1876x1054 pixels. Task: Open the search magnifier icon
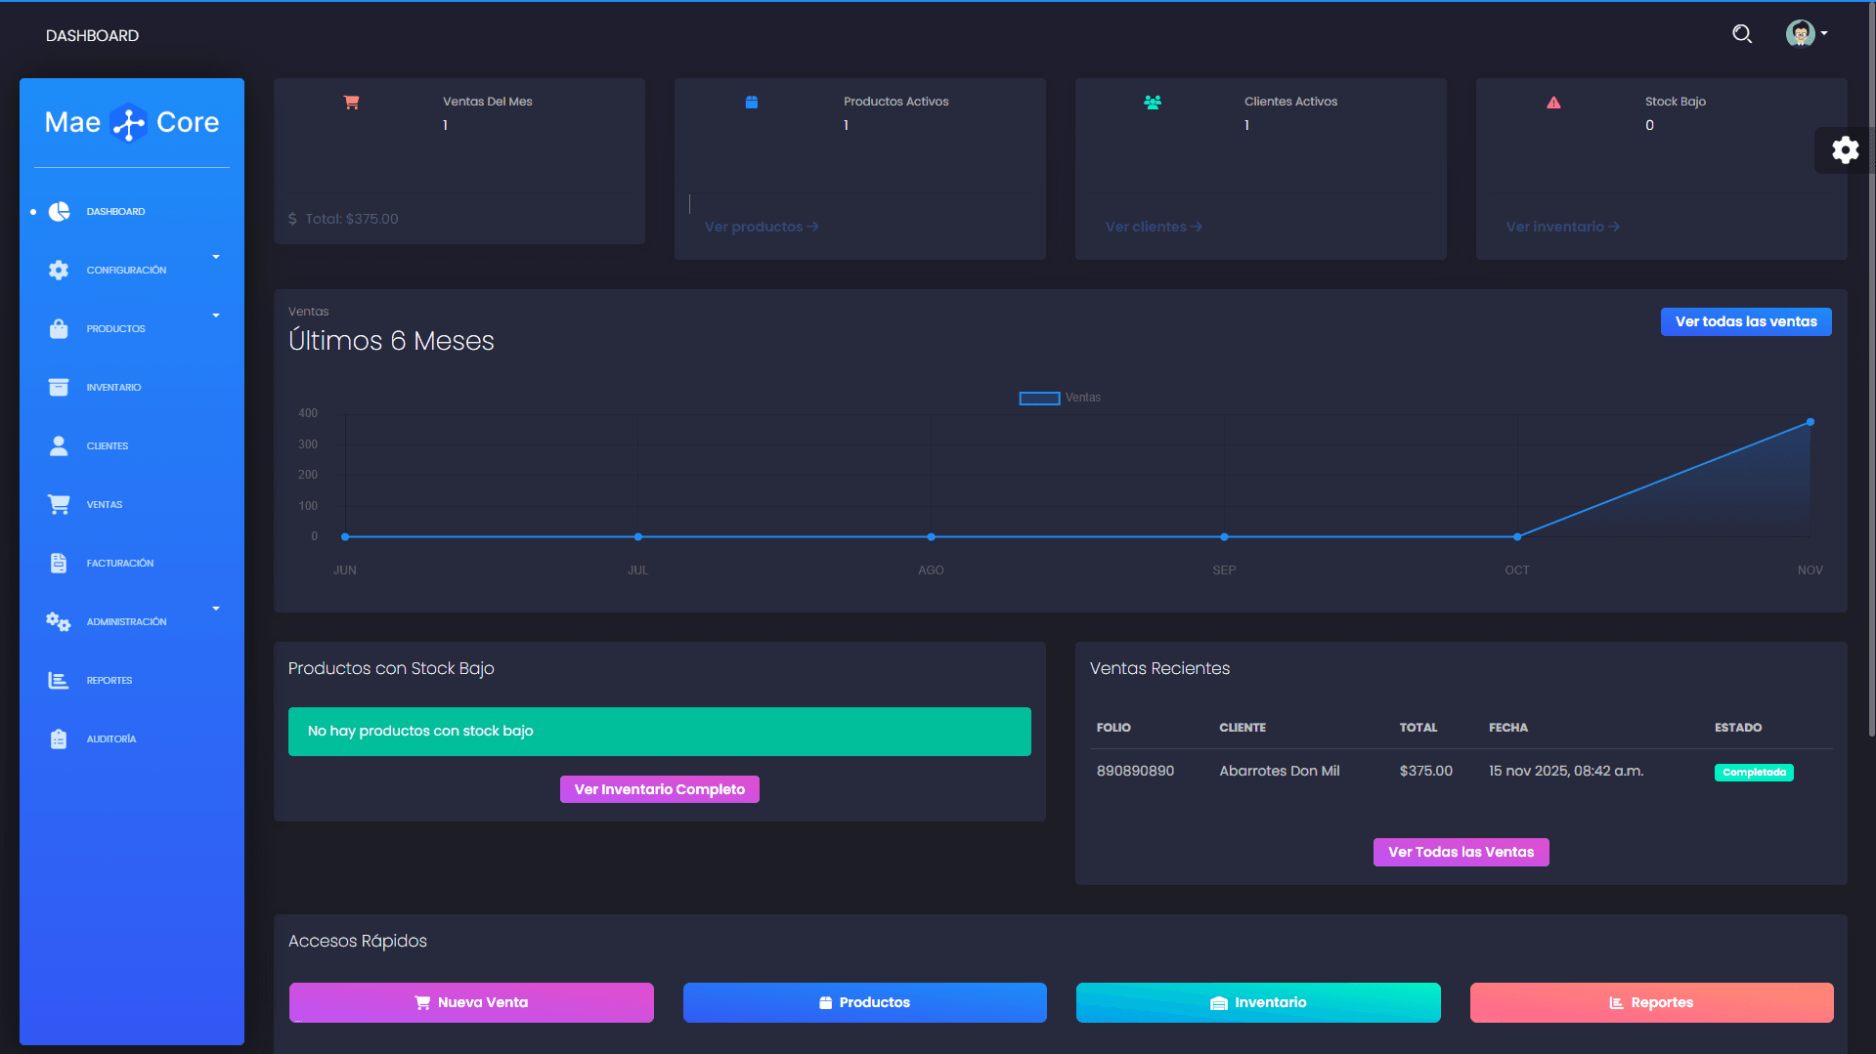(x=1742, y=34)
